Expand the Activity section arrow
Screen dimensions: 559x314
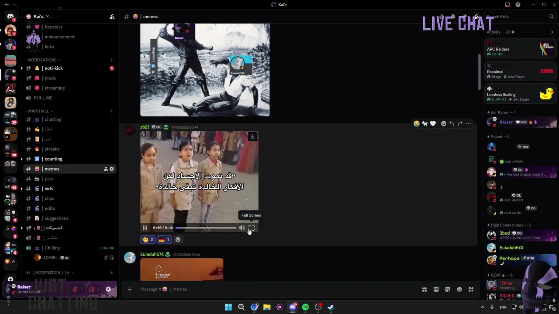552,32
